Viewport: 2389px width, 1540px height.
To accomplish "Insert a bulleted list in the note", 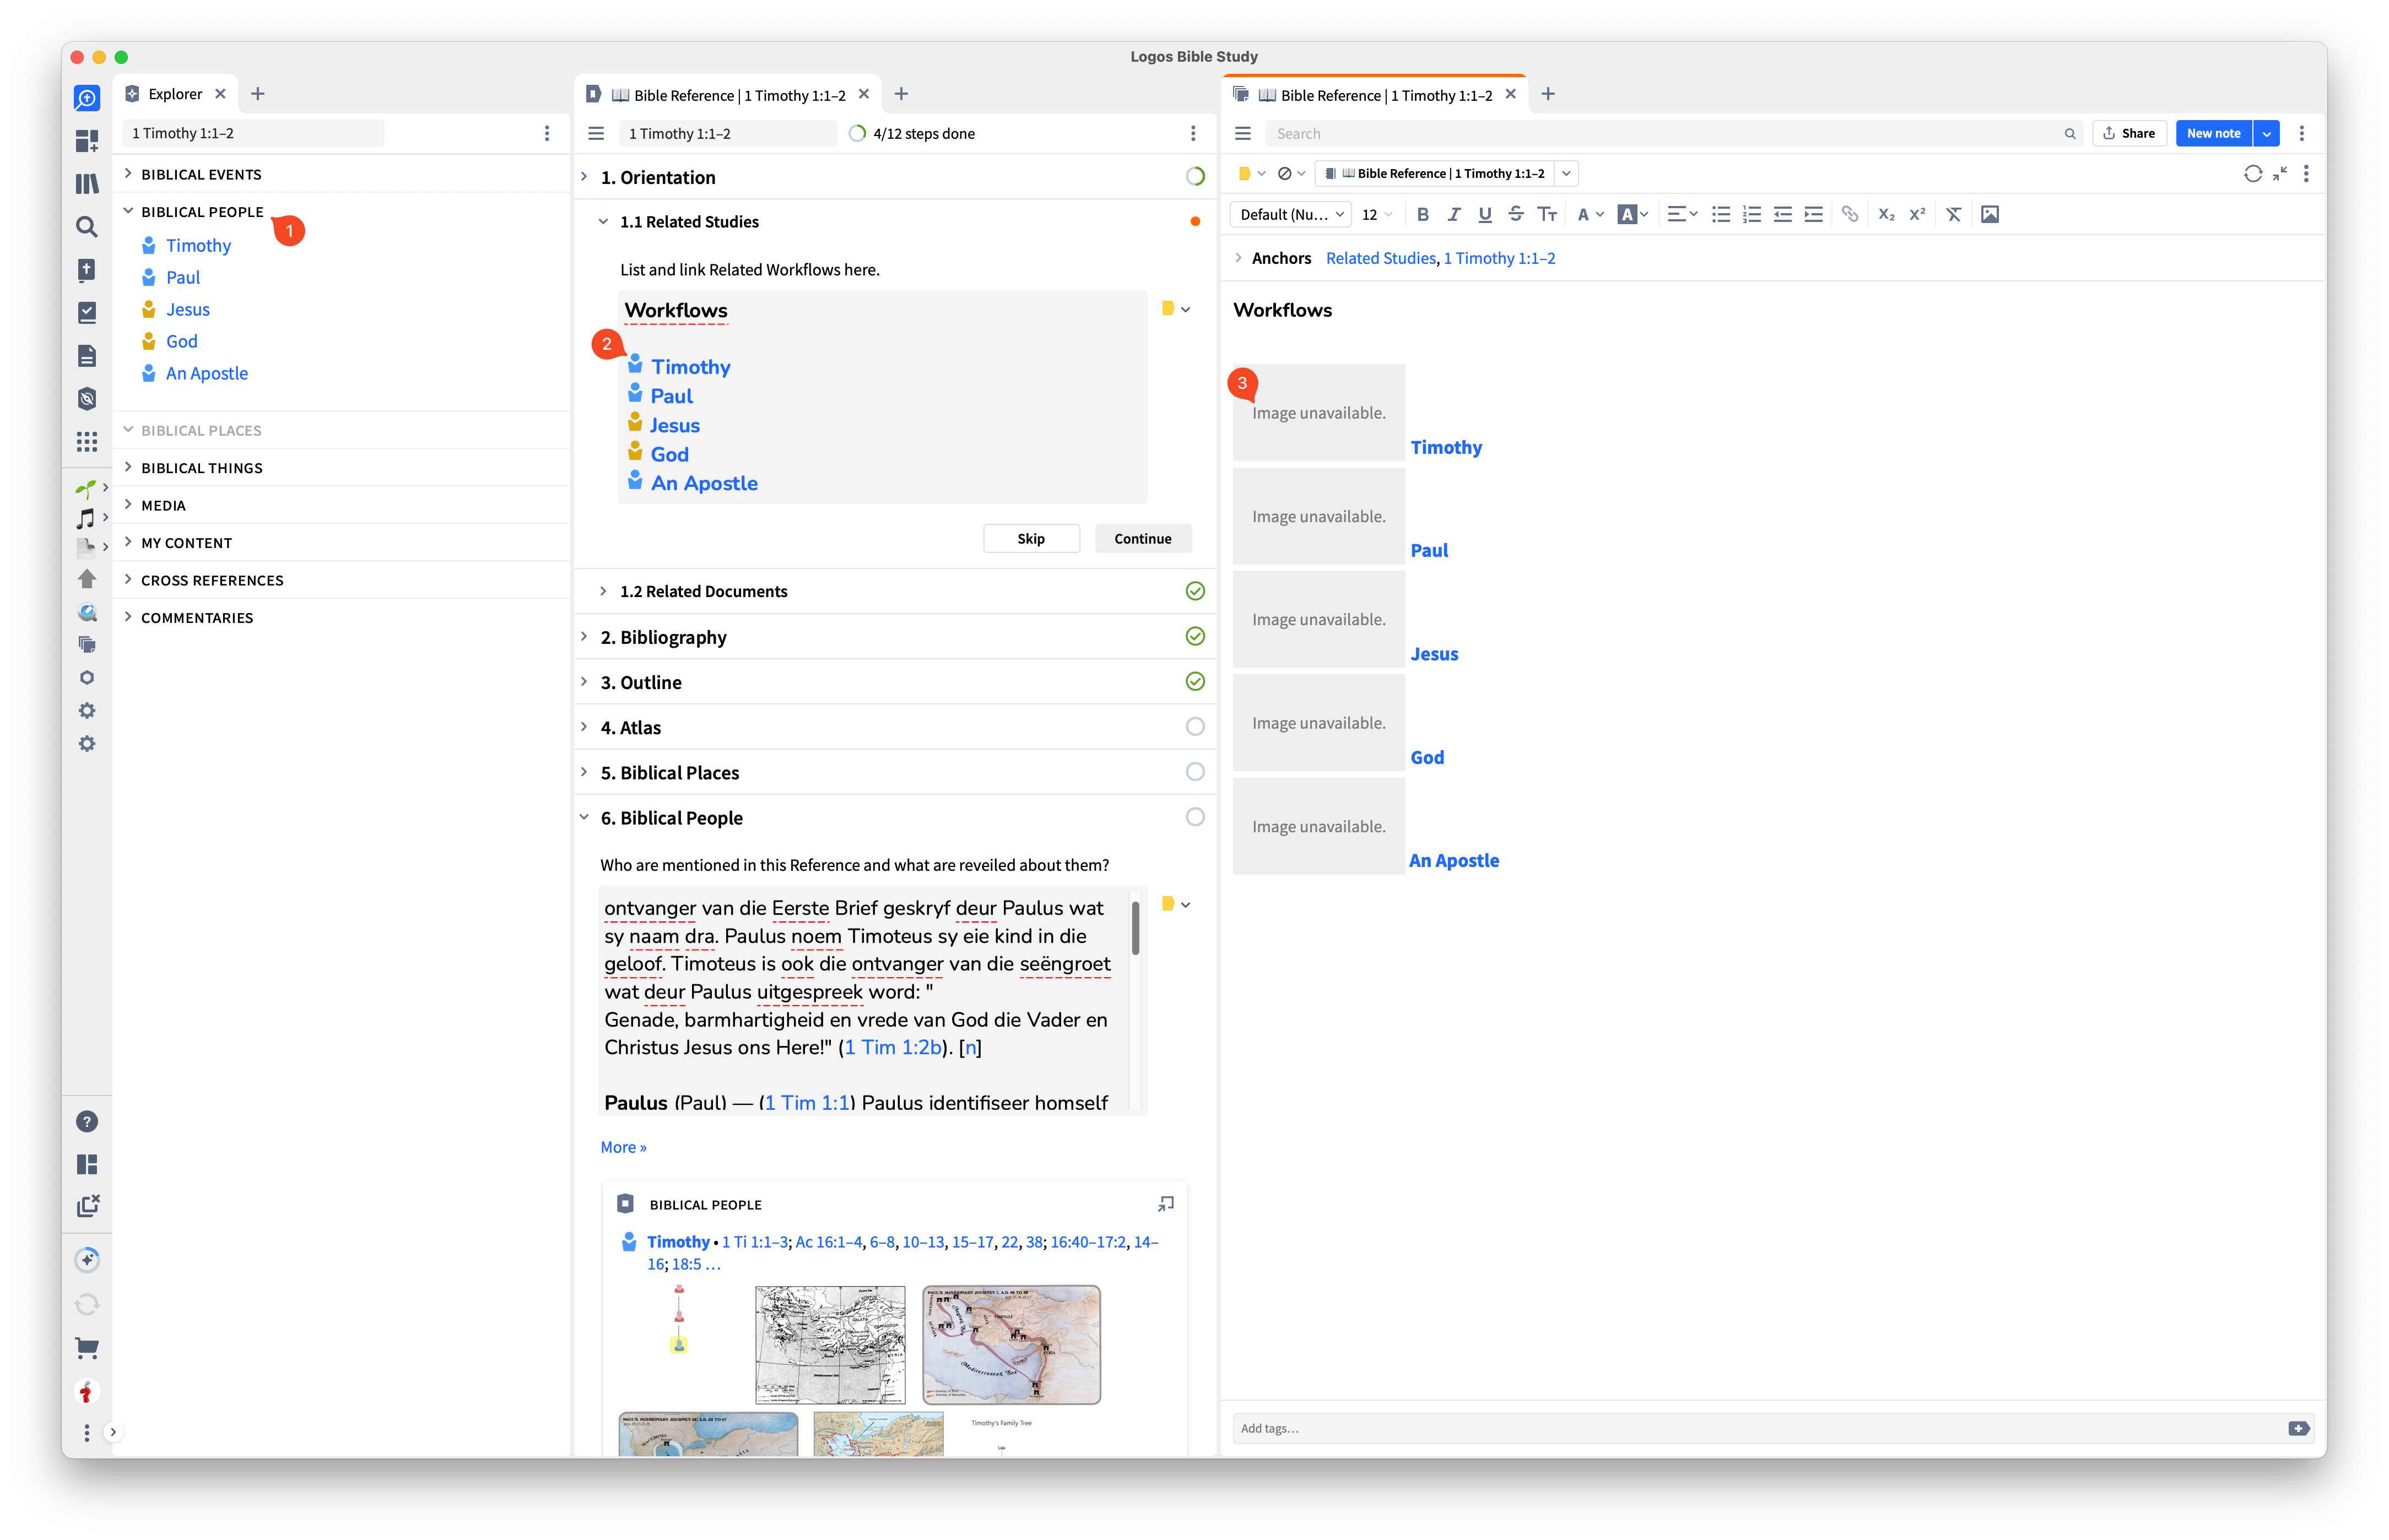I will click(x=1721, y=214).
